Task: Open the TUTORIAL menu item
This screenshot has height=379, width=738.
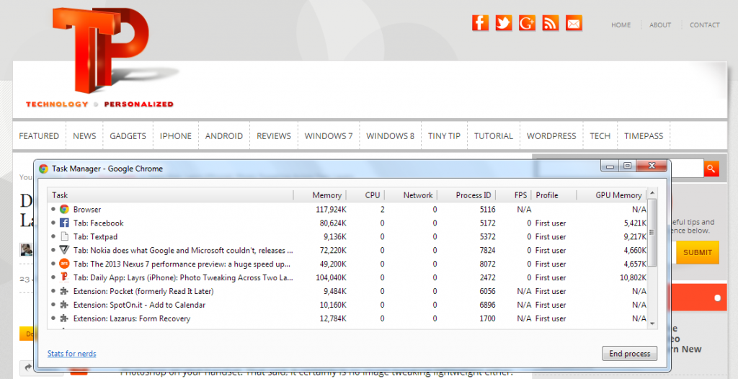Action: point(493,136)
